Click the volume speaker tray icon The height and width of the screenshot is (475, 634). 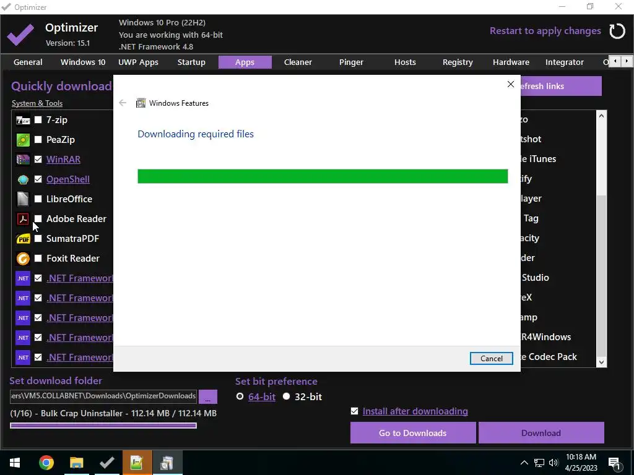click(x=554, y=463)
